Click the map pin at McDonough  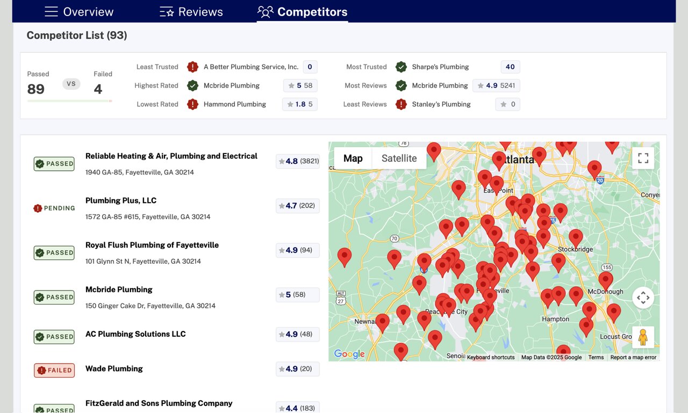606,280
